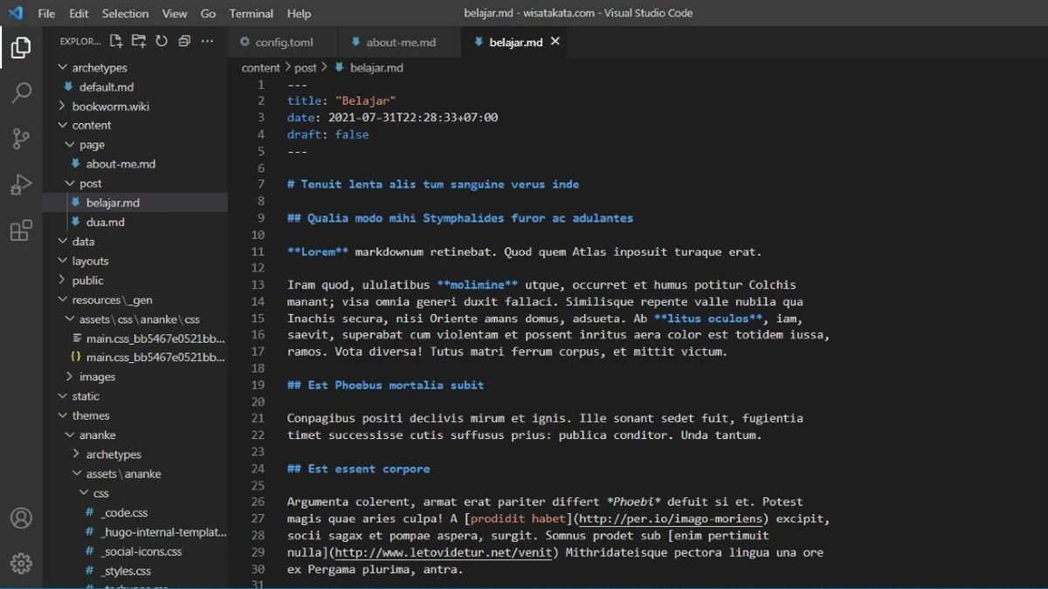Switch to the config.toml tab

[284, 42]
